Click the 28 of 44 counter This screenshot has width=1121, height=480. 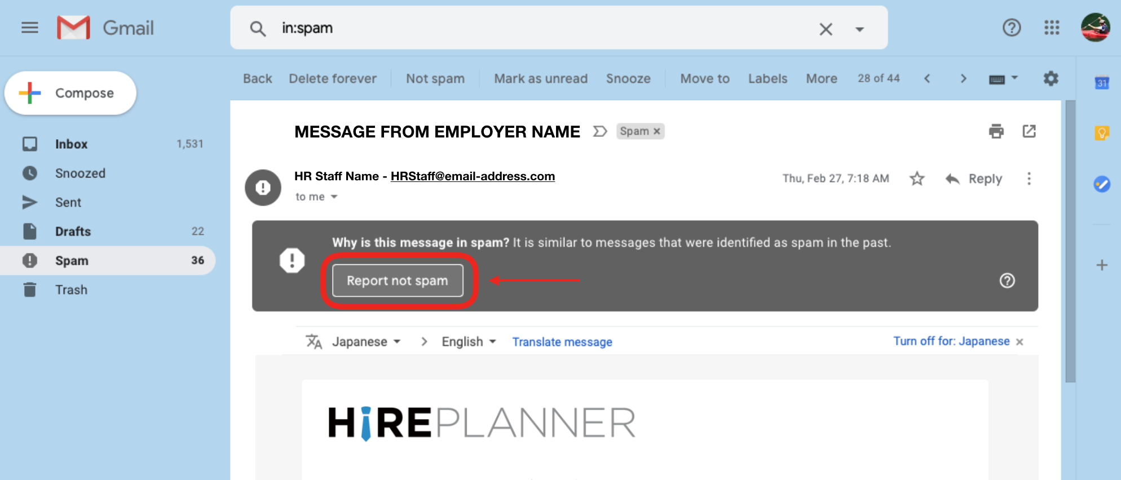(879, 78)
